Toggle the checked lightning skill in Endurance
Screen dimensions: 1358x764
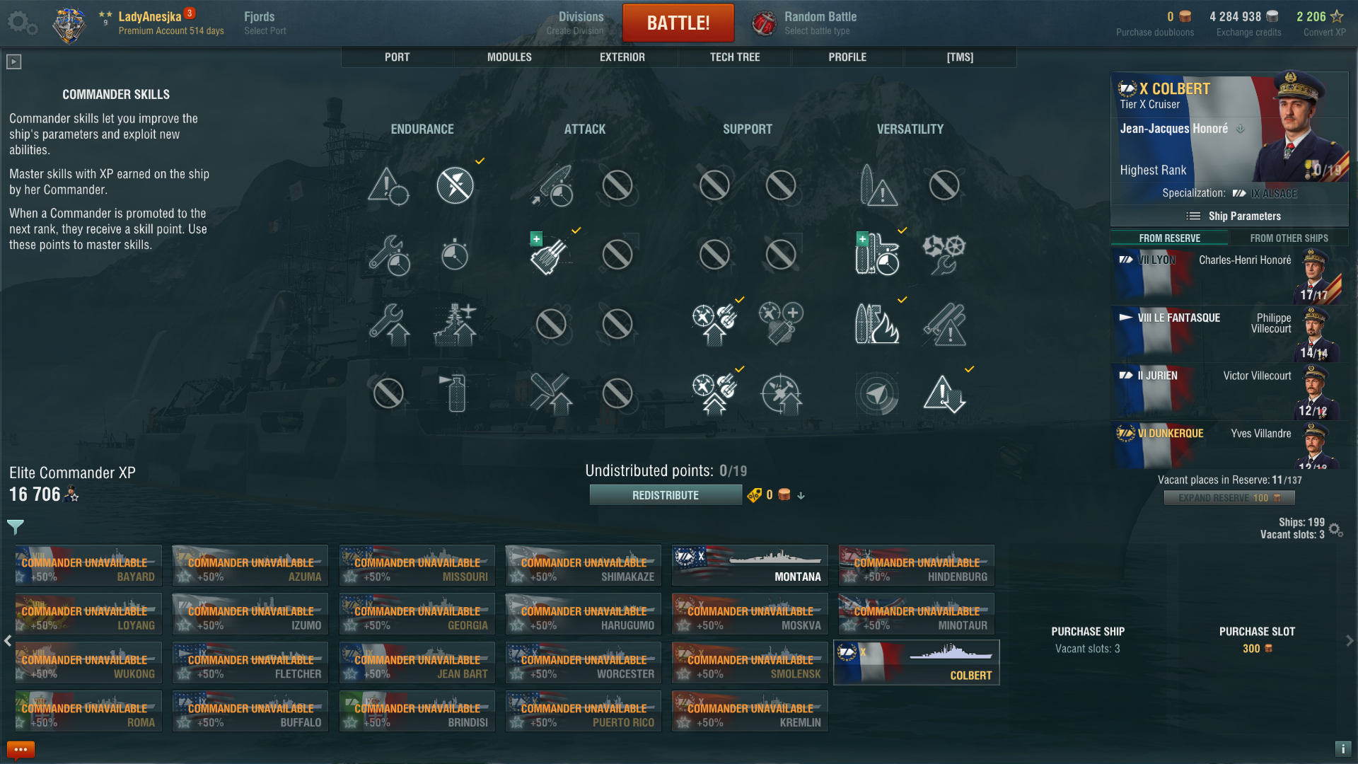pos(455,185)
